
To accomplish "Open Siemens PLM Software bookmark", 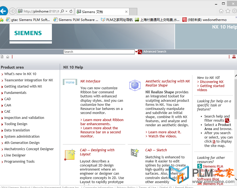I will [x=76, y=20].
